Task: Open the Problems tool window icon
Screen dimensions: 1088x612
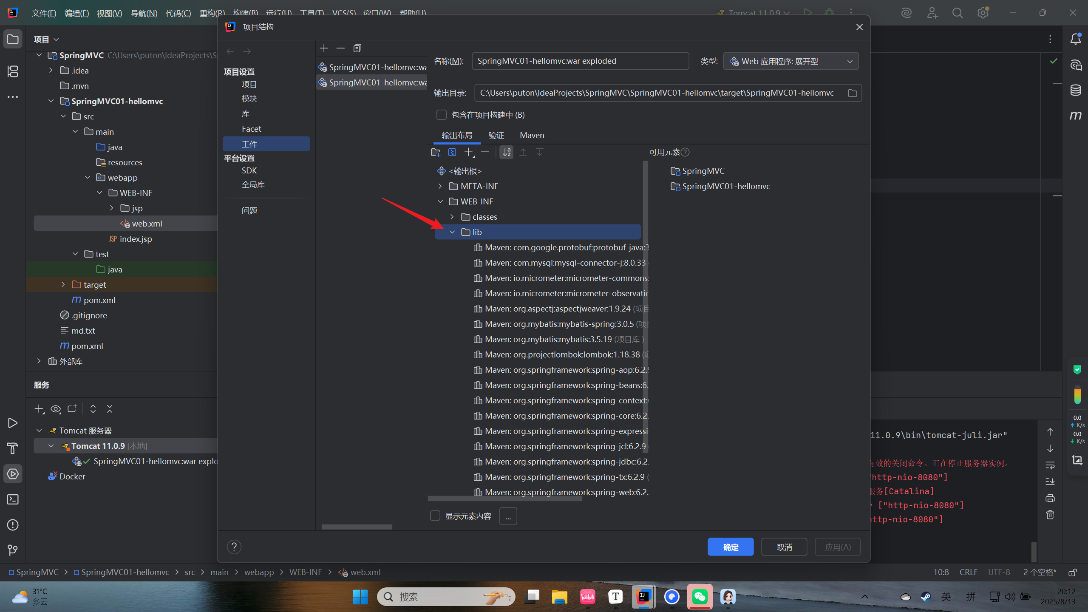Action: (13, 525)
